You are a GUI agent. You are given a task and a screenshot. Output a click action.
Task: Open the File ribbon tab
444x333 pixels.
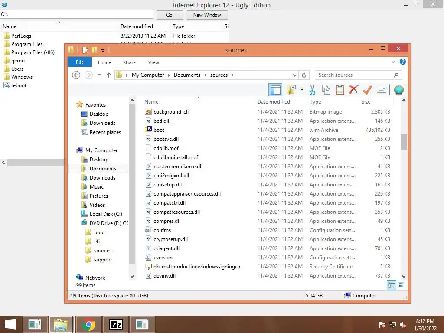pyautogui.click(x=80, y=62)
